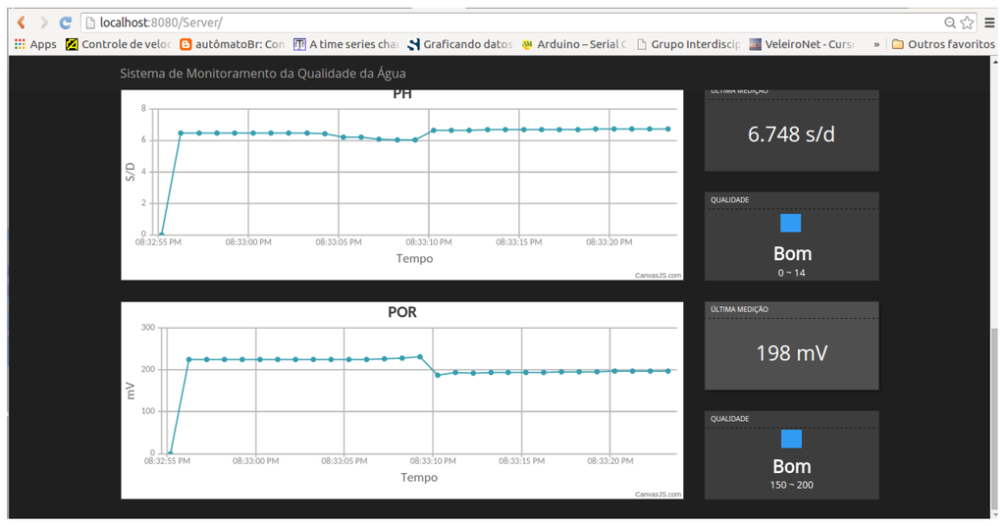Expand the hidden bookmarks overflow chevron
1005x526 pixels.
(x=876, y=44)
